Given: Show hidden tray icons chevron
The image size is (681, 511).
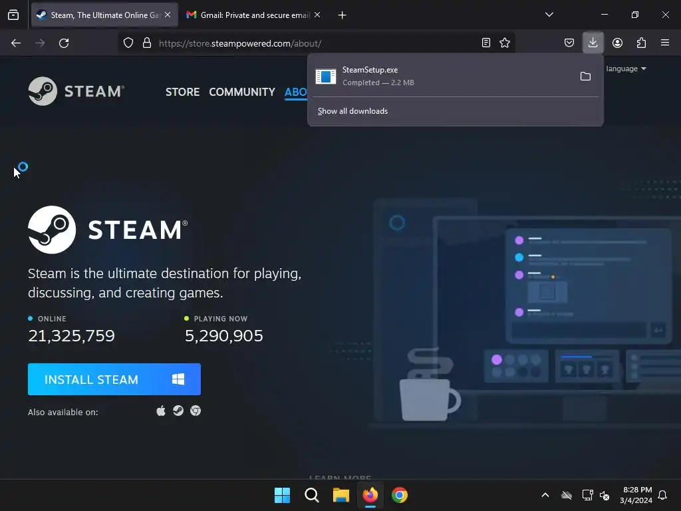Looking at the screenshot, I should pos(545,495).
